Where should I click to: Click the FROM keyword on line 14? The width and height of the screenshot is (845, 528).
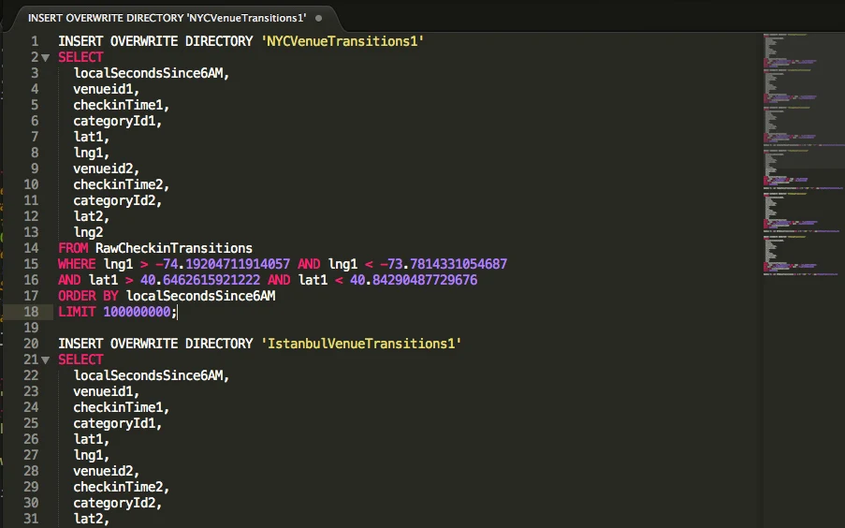(x=73, y=248)
